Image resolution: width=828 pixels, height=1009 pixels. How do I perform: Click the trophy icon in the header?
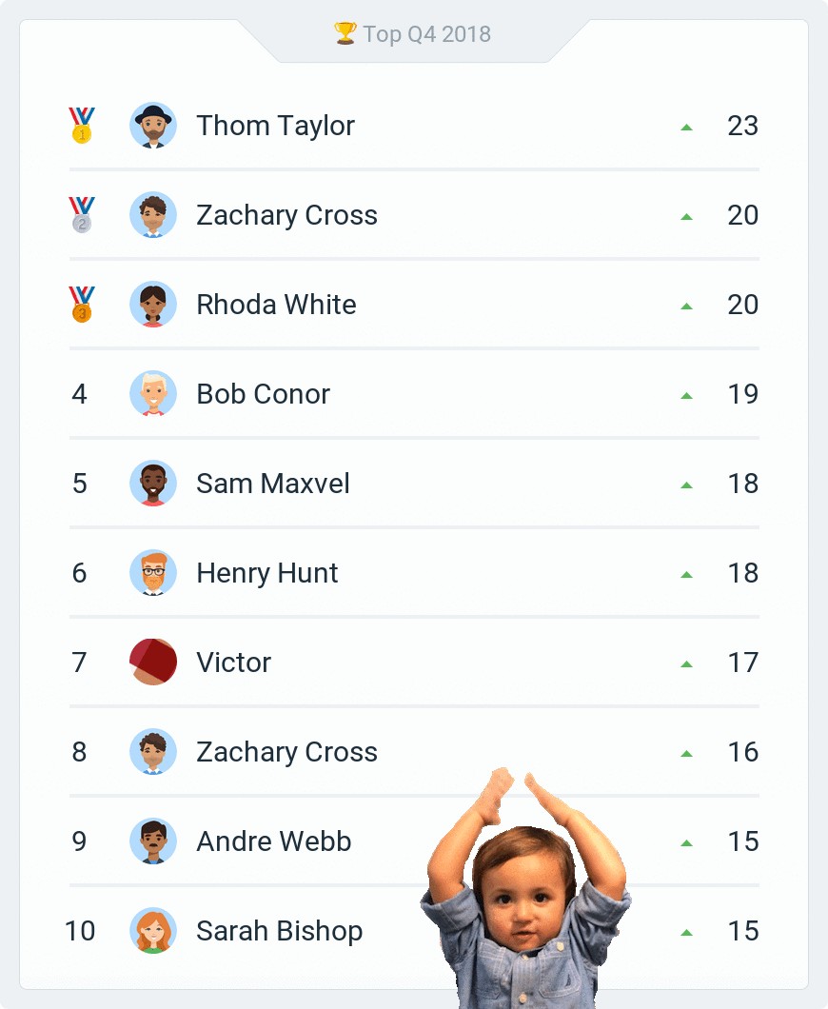345,34
